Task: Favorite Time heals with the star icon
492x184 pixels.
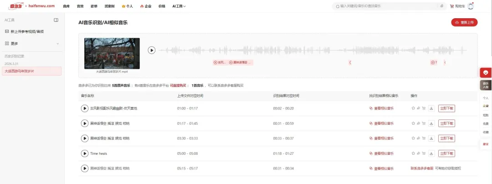Action: click(413, 153)
